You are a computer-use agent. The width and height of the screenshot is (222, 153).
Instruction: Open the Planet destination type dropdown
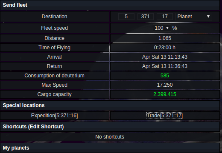(x=193, y=17)
